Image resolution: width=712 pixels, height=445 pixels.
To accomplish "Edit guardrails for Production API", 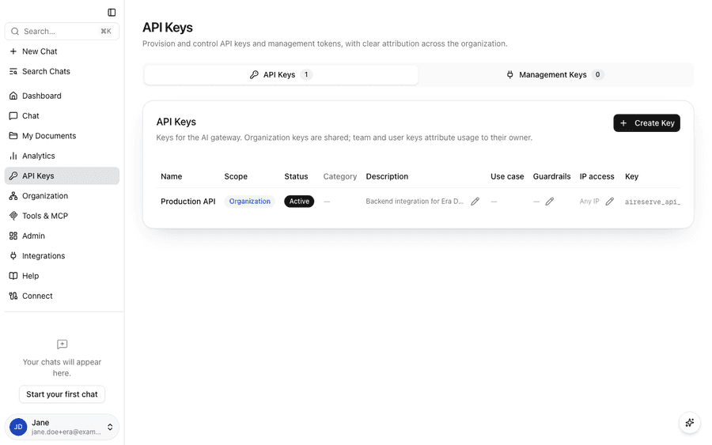I will (550, 202).
